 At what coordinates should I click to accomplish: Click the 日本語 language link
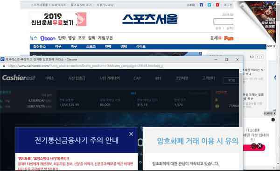pos(190,5)
